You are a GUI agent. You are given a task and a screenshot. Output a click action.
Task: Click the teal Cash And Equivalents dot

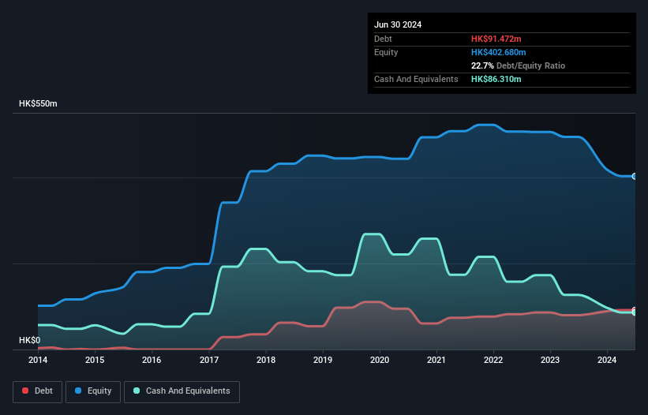pyautogui.click(x=137, y=391)
